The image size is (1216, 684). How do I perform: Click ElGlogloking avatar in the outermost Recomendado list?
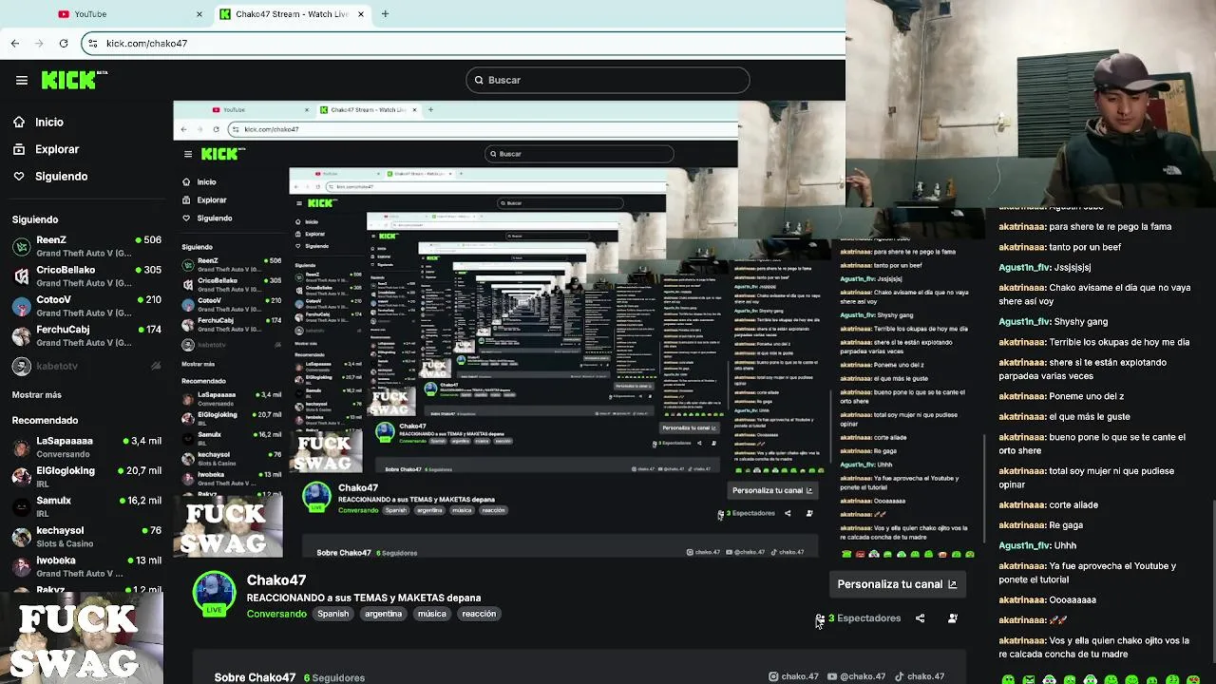pos(21,477)
